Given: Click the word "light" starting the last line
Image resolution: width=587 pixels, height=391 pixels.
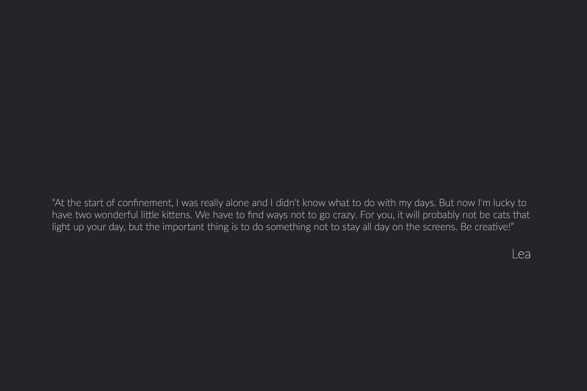Looking at the screenshot, I should (x=61, y=227).
